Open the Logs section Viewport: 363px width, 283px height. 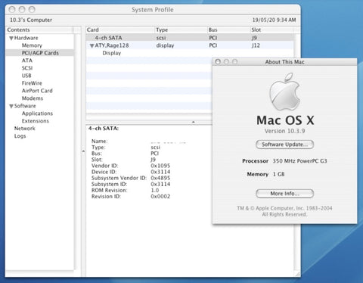click(x=20, y=136)
